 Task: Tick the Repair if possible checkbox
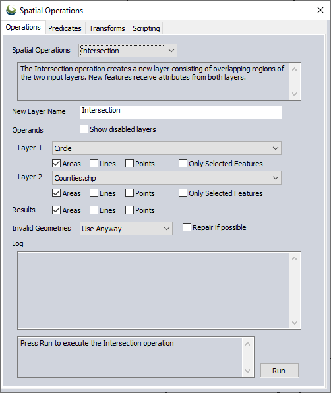187,227
